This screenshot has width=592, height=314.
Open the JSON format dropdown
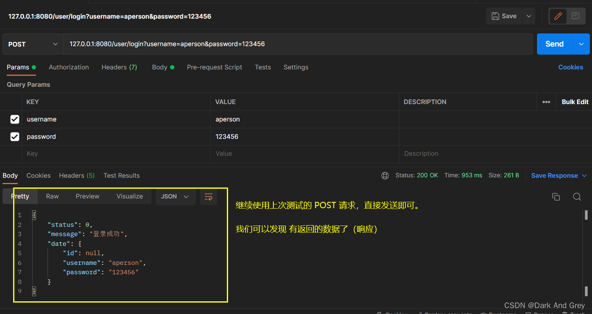tap(176, 197)
